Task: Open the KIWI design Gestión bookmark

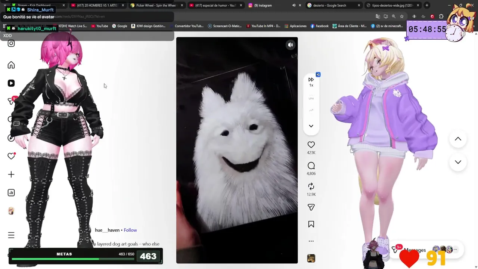Action: click(148, 26)
